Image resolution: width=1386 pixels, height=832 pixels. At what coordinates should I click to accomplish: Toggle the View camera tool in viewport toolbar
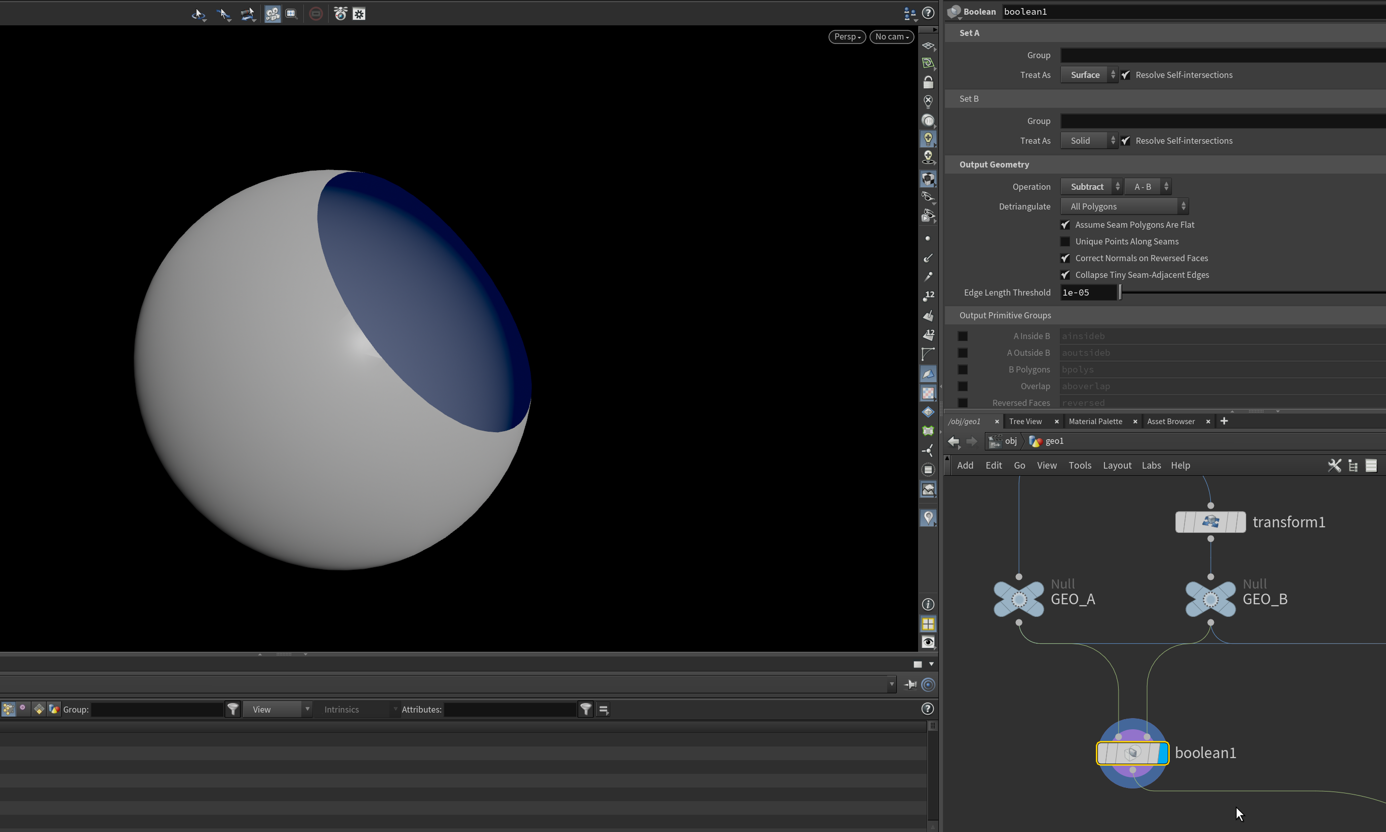click(272, 14)
